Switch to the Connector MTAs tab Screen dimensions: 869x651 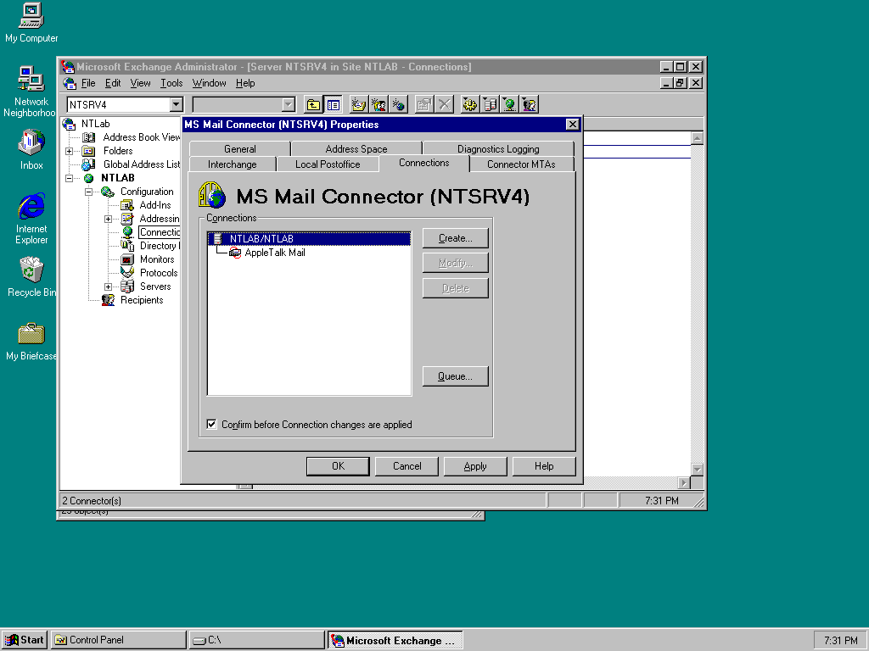tap(521, 164)
